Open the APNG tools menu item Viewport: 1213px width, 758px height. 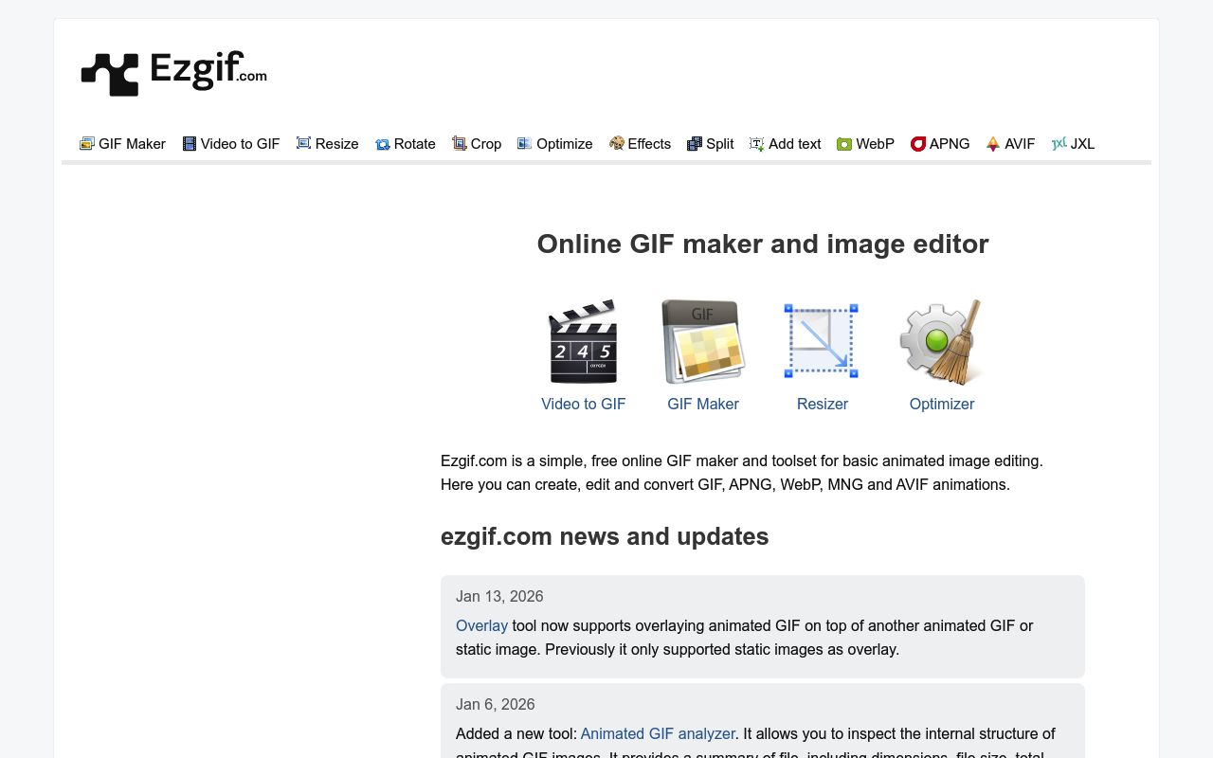click(940, 144)
